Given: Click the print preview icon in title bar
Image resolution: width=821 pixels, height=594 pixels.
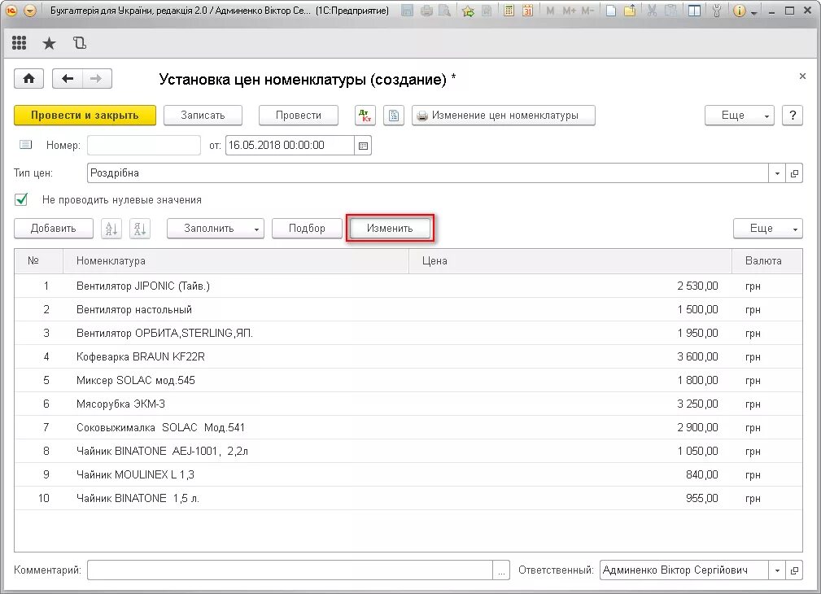Looking at the screenshot, I should (444, 11).
